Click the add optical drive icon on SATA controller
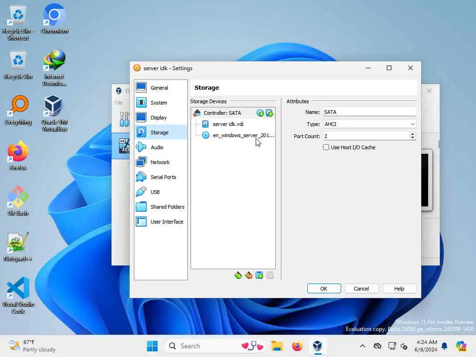The image size is (476, 357). tap(260, 113)
